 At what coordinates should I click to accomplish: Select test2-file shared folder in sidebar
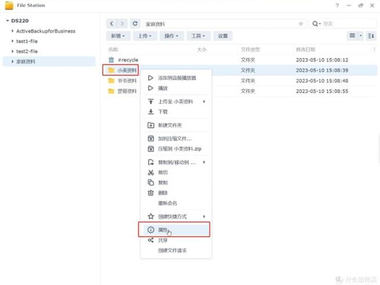click(27, 51)
